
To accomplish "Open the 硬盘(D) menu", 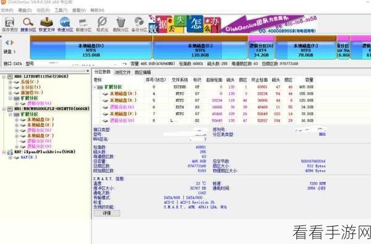I will pyautogui.click(x=25, y=10).
